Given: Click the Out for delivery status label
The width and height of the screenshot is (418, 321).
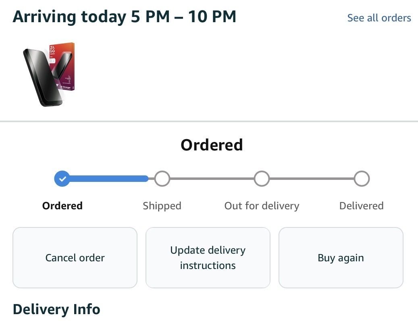Looking at the screenshot, I should coord(262,206).
